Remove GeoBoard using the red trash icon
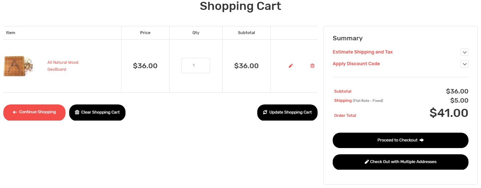481x188 pixels. 312,66
